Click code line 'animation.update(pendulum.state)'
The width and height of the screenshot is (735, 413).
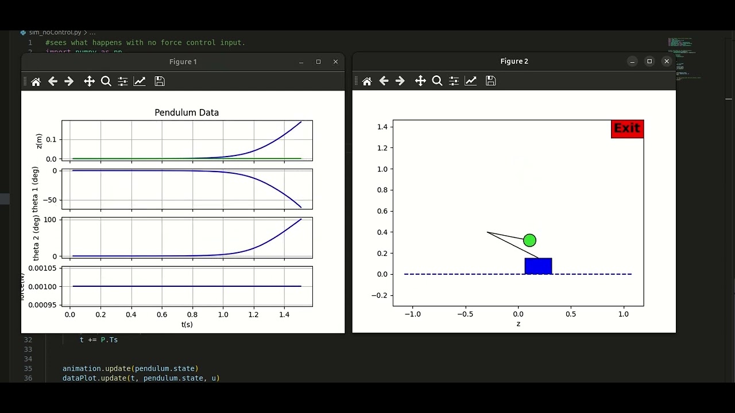pyautogui.click(x=130, y=368)
